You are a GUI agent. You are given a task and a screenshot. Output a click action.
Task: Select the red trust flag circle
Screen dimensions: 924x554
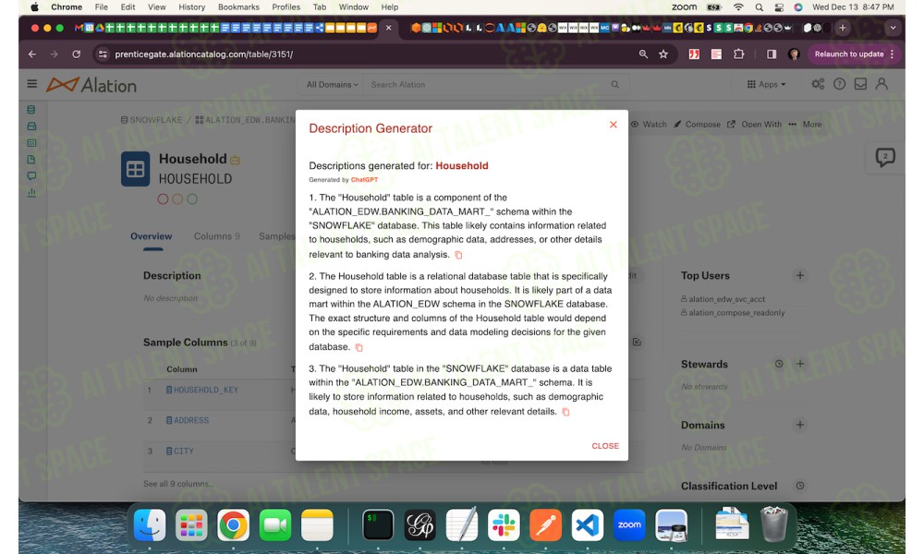pyautogui.click(x=164, y=199)
